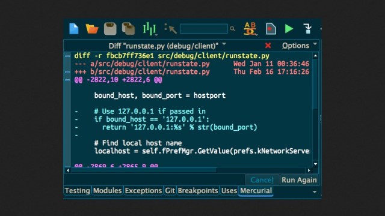Image resolution: width=385 pixels, height=216 pixels.
Task: Click the vertical scrollbar up arrow
Action: pyautogui.click(x=315, y=56)
